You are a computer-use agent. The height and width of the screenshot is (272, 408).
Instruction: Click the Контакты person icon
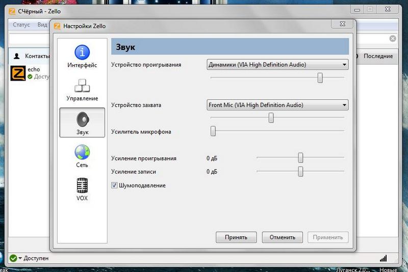click(x=17, y=56)
